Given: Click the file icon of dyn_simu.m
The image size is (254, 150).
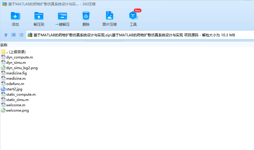Looking at the screenshot, I should [x=3, y=62].
